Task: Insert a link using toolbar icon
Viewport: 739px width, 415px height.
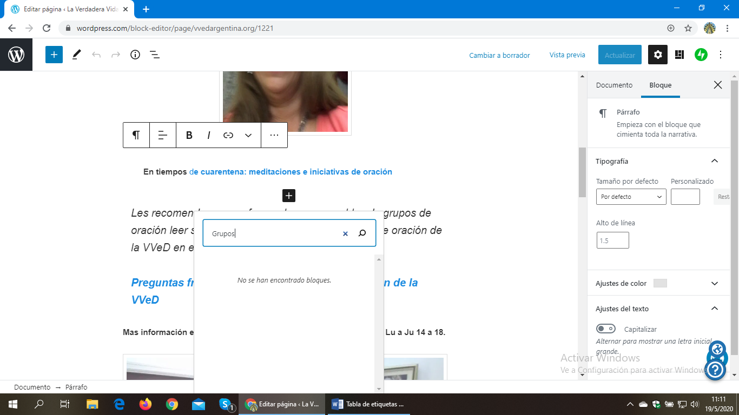Action: click(228, 135)
